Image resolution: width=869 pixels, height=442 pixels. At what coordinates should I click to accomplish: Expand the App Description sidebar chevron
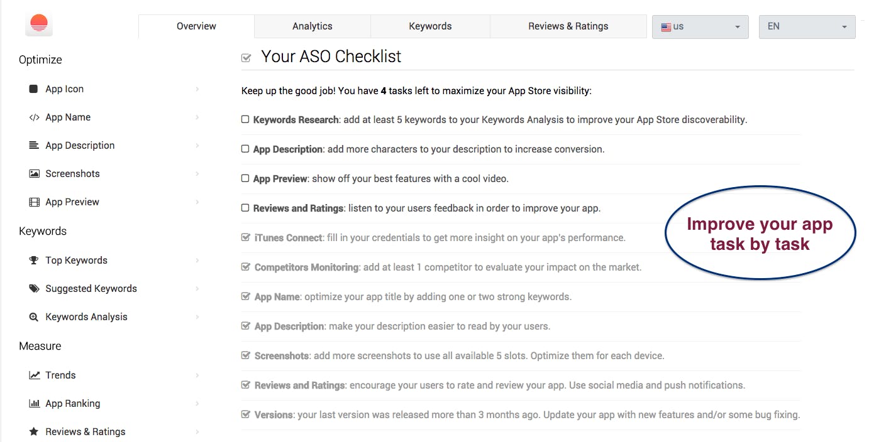point(197,146)
